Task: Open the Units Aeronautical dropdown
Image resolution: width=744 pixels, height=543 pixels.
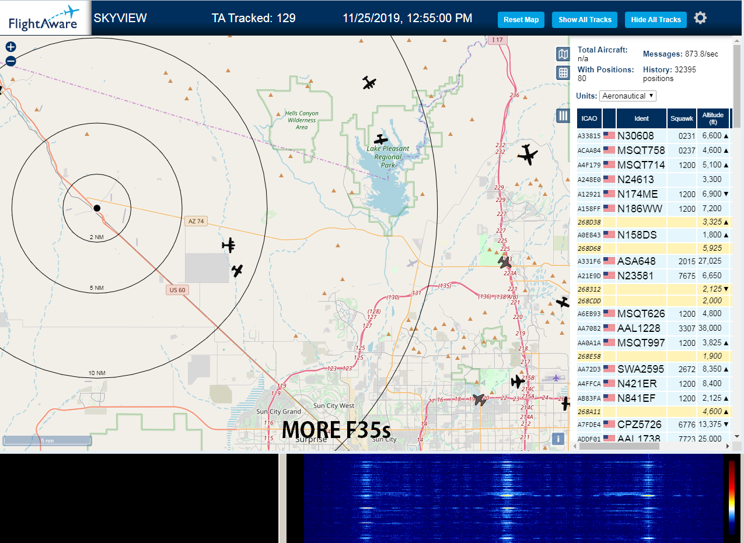Action: 628,96
